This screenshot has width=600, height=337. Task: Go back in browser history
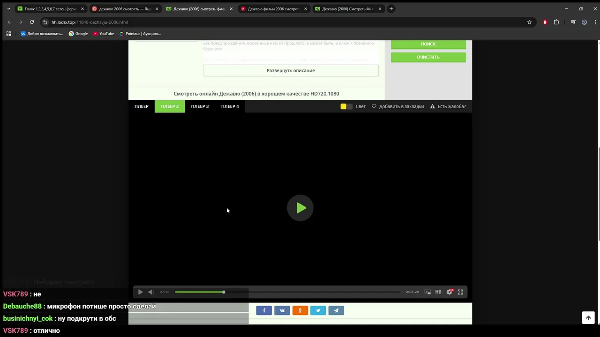[x=9, y=22]
